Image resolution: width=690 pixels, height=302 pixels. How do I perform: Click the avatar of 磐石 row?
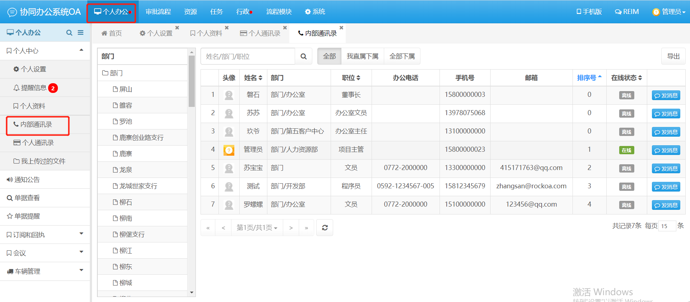229,95
